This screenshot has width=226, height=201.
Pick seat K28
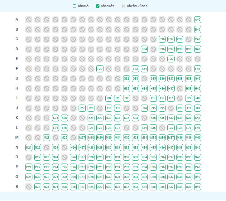pyautogui.click(x=91, y=118)
